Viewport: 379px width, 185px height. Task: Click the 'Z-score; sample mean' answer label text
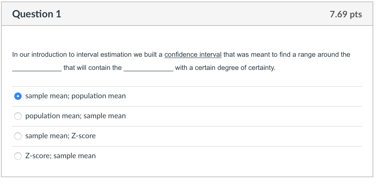click(60, 156)
